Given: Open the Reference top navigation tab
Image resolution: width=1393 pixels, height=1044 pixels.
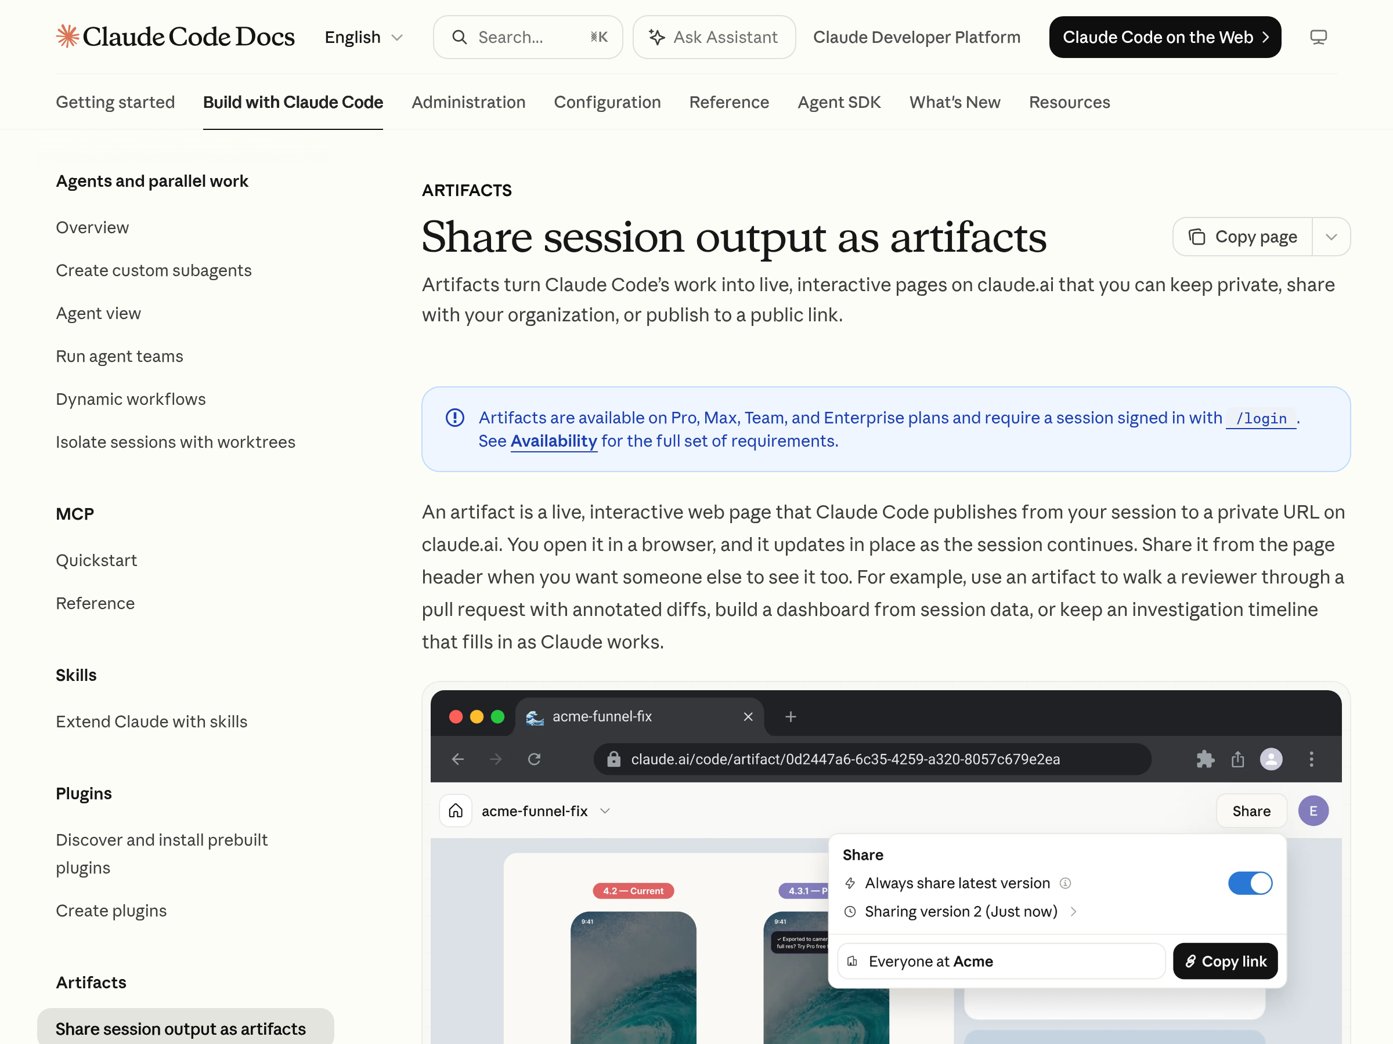Looking at the screenshot, I should [729, 102].
